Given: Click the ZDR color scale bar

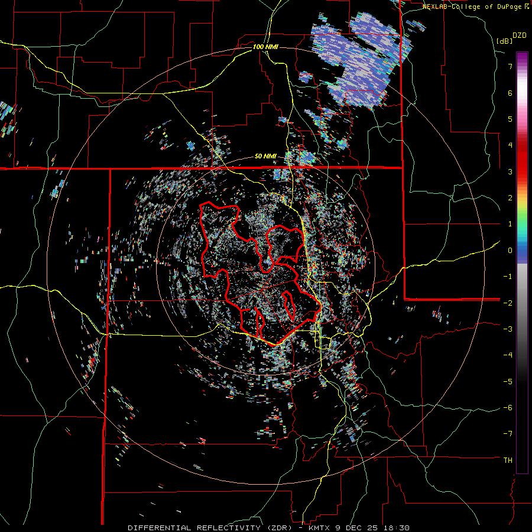Looking at the screenshot, I should tap(522, 262).
